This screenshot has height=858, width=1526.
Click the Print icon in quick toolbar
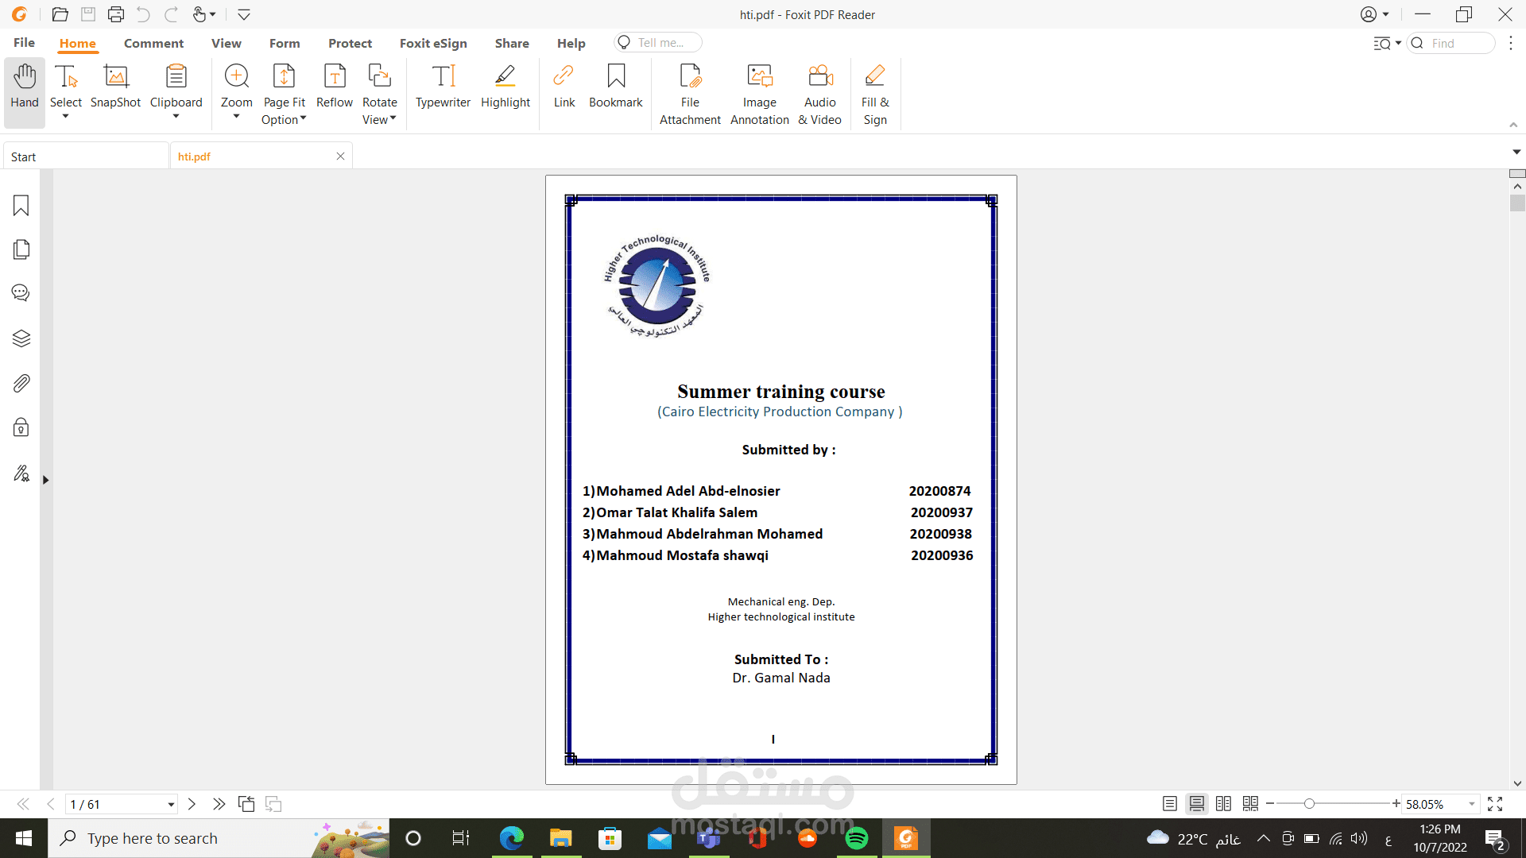point(116,14)
